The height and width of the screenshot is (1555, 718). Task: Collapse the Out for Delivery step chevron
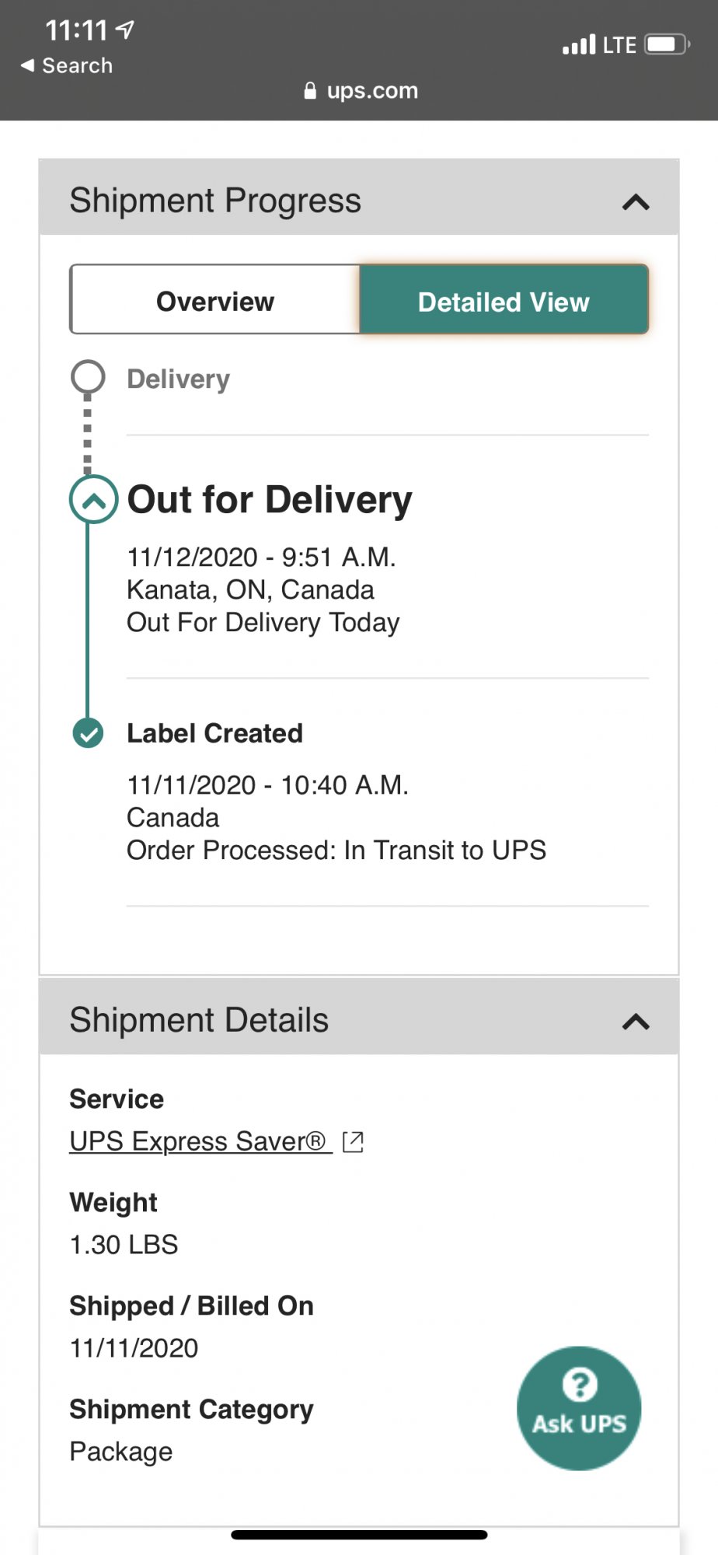point(93,499)
